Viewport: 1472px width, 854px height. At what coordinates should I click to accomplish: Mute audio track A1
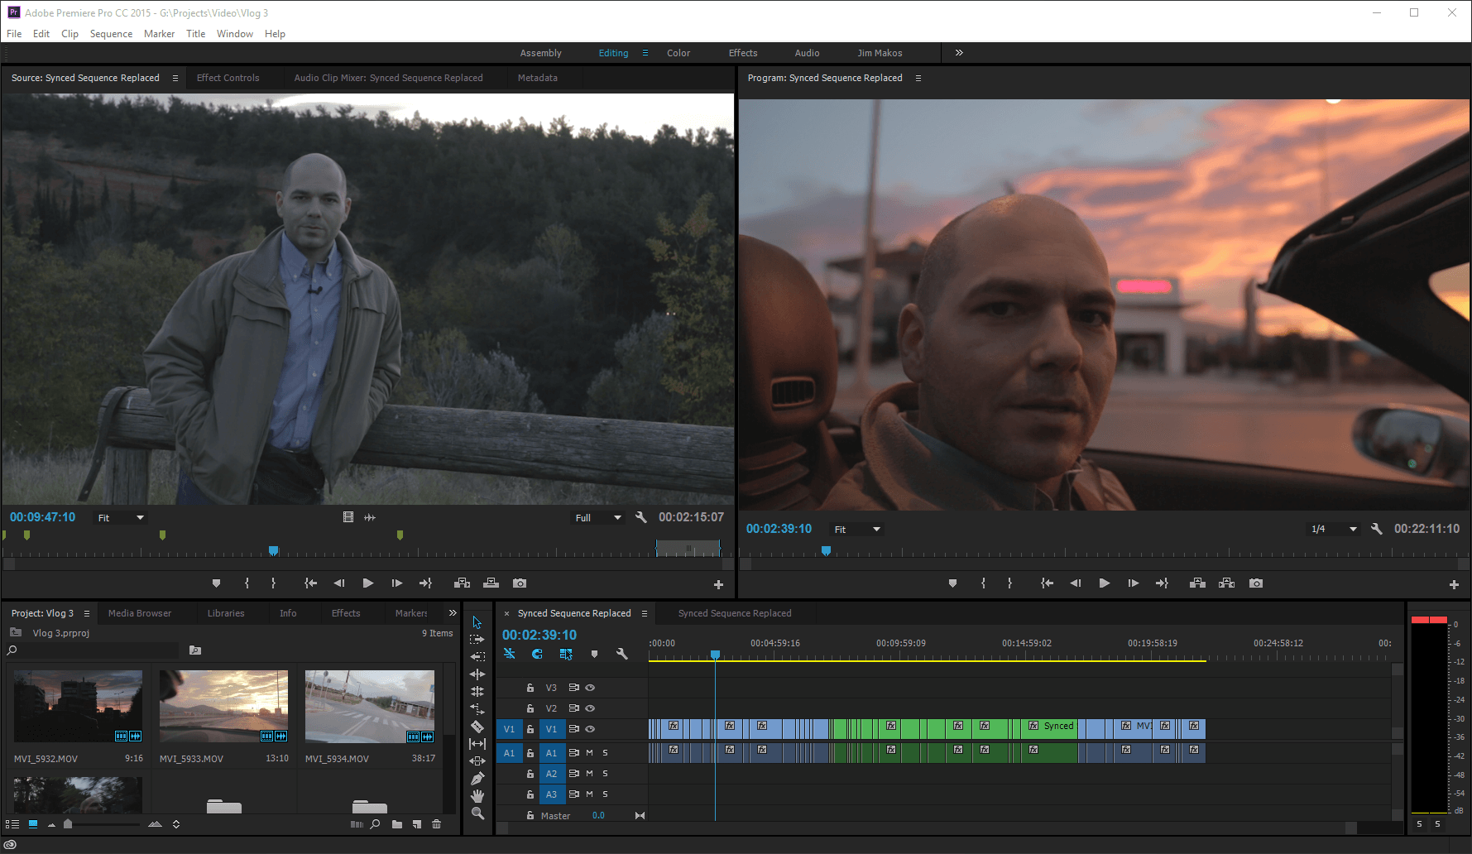[590, 753]
